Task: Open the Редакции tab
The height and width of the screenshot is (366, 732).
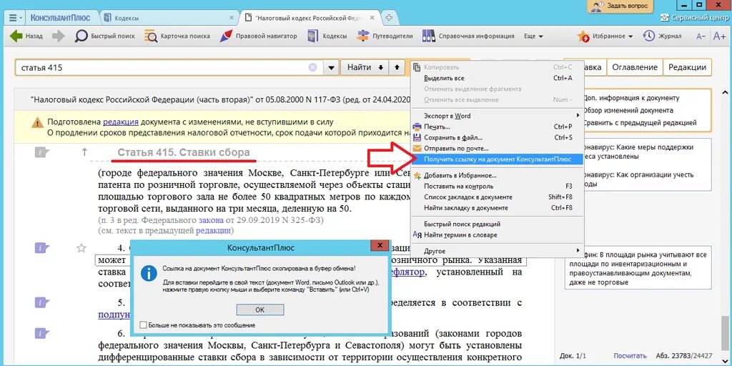Action: click(x=687, y=67)
